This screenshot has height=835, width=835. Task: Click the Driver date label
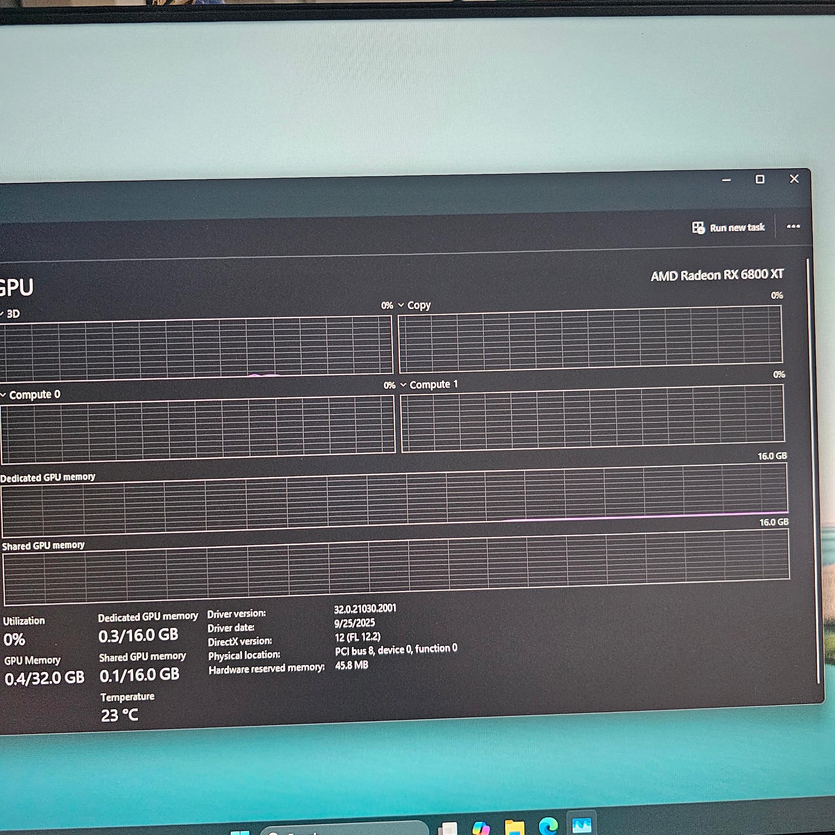click(x=231, y=627)
